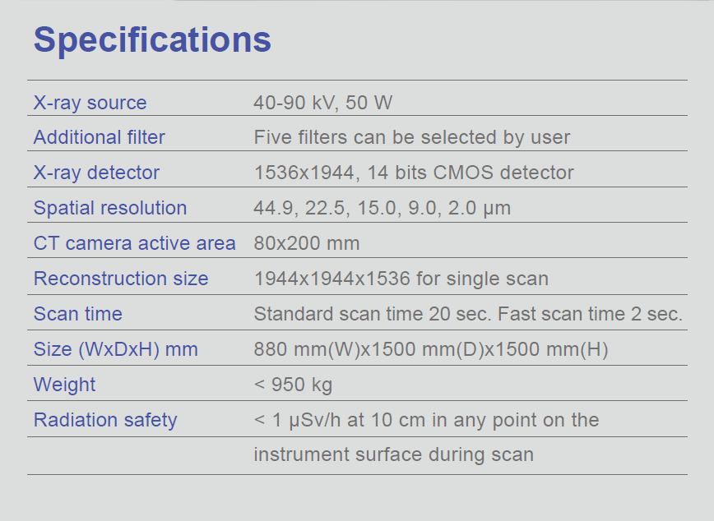Click the X-ray source label
Image resolution: width=714 pixels, height=521 pixels.
(90, 103)
